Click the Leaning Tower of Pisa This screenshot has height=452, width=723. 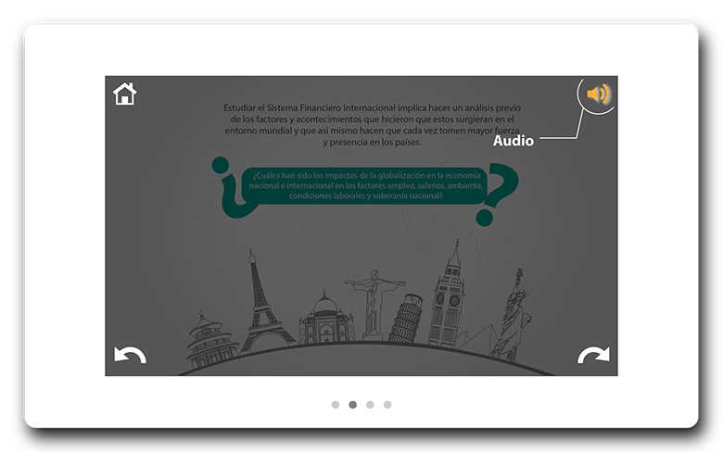point(405,320)
